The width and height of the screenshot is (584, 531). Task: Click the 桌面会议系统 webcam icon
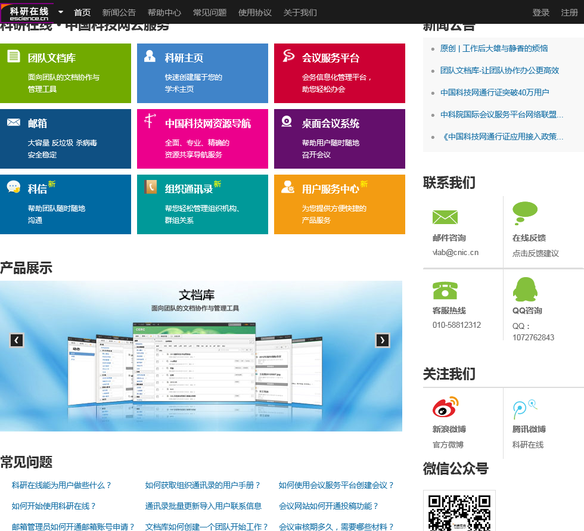(287, 122)
